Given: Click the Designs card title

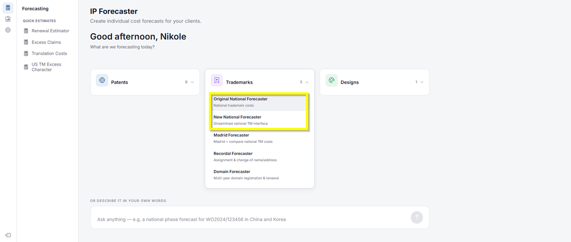Looking at the screenshot, I should coord(350,82).
